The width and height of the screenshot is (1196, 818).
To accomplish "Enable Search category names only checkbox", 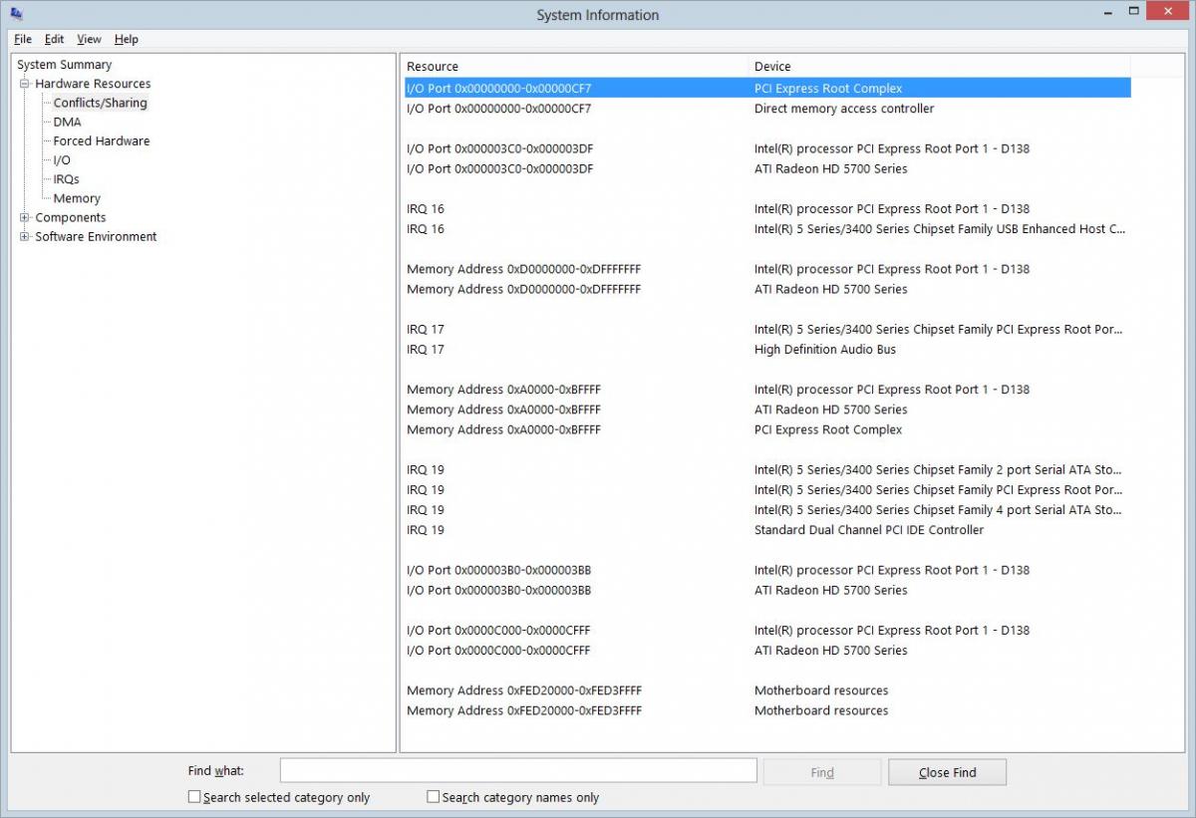I will [x=434, y=797].
